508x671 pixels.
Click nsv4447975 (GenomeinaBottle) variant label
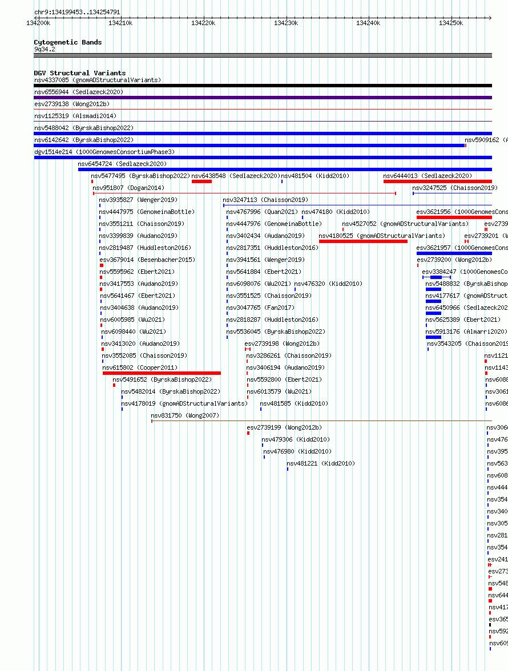[x=147, y=212]
